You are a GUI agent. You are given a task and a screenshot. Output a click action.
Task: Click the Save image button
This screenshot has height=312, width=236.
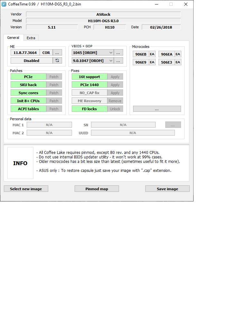pos(167,189)
